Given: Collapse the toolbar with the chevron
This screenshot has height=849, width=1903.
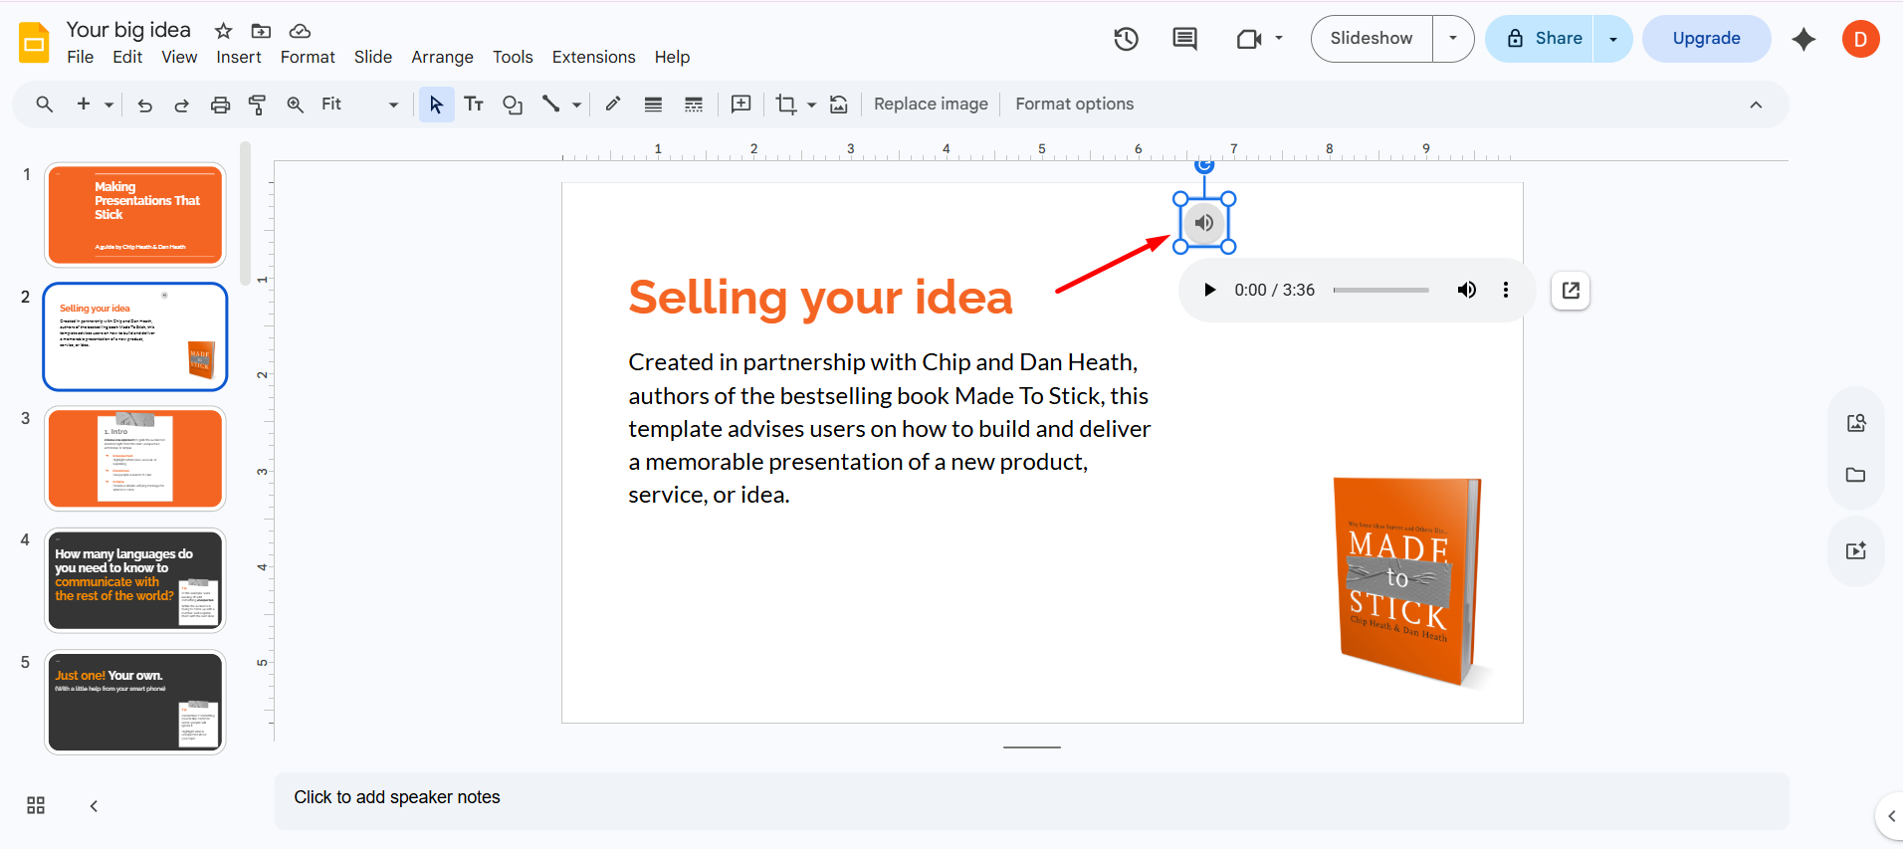Looking at the screenshot, I should point(1756,105).
